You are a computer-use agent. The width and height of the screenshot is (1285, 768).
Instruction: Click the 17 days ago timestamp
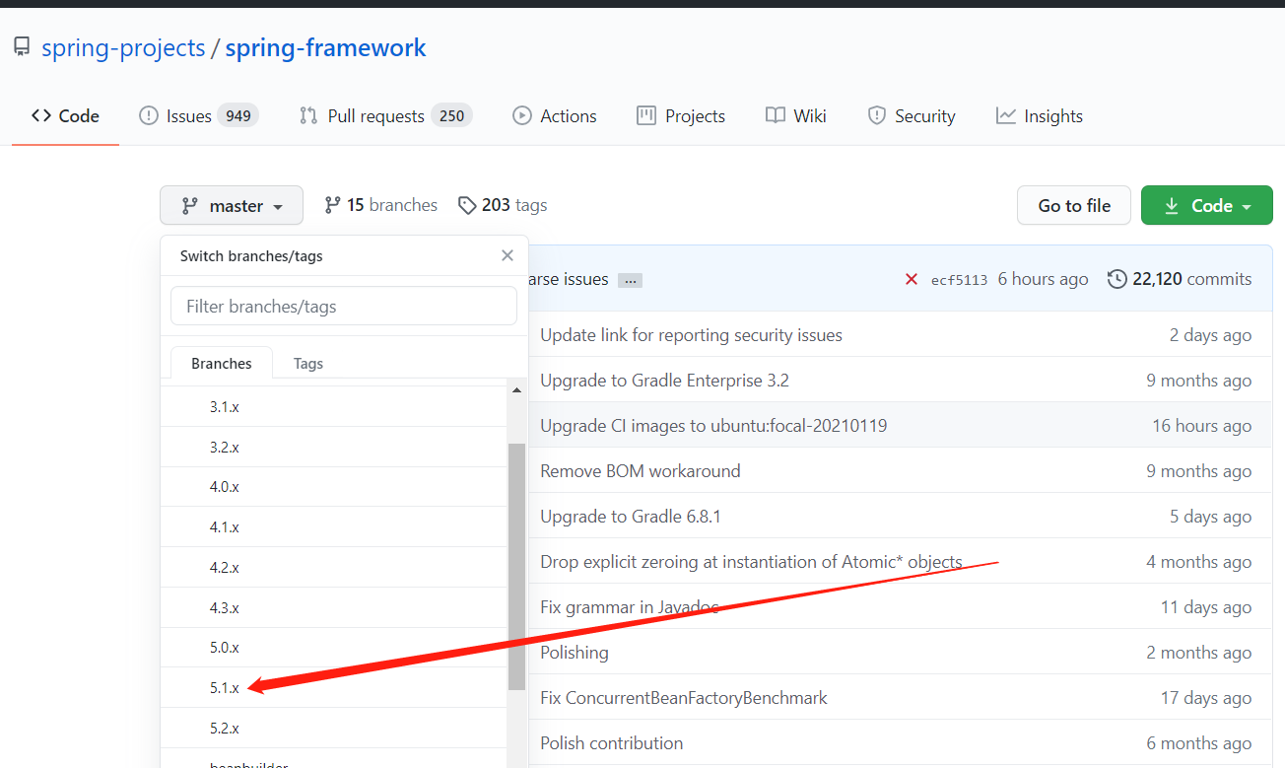[1206, 698]
